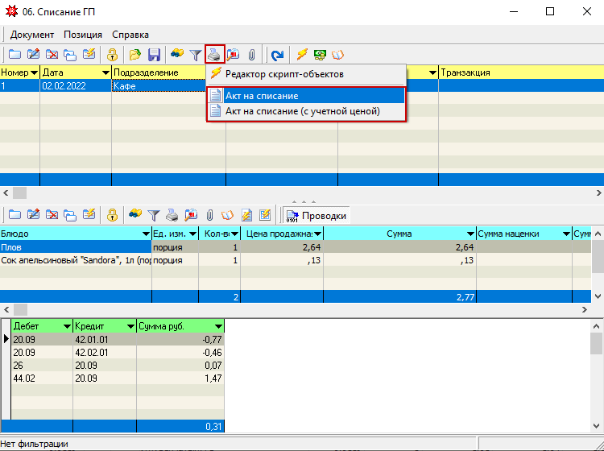The width and height of the screenshot is (604, 451).
Task: Click the floppy disk save icon
Action: [154, 54]
